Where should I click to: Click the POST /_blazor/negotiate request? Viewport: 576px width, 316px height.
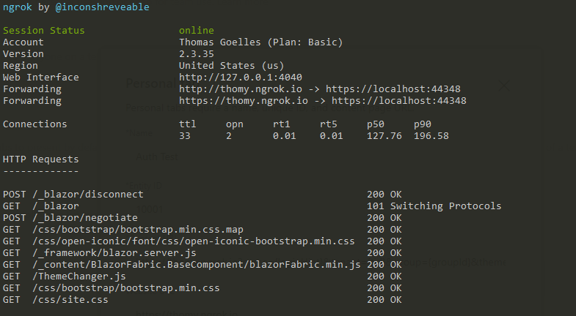[x=202, y=218]
